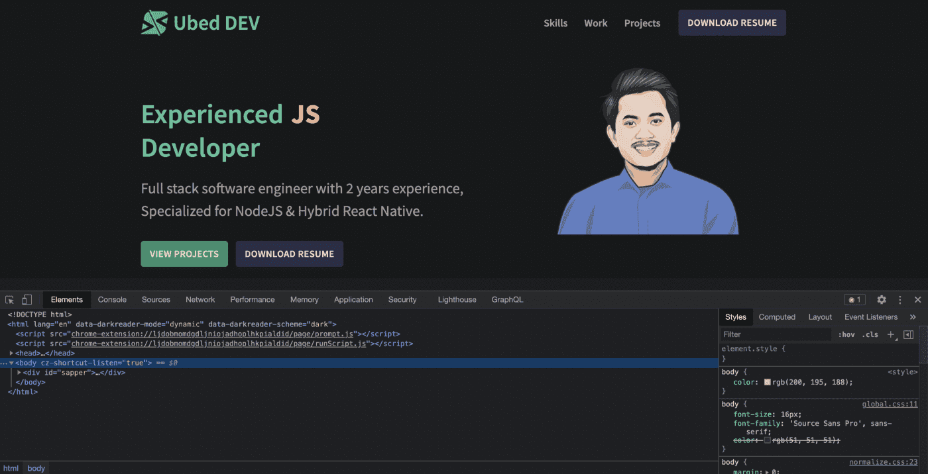Switch to the Elements tab
The height and width of the screenshot is (474, 928).
coord(67,300)
